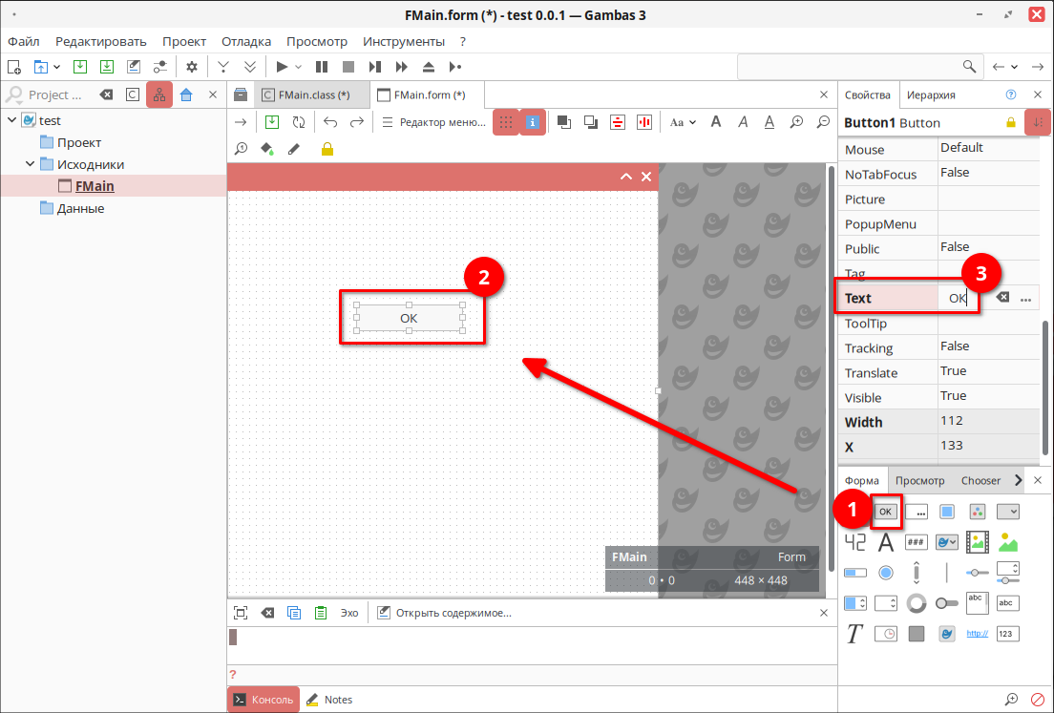
Task: Open project settings gear icon
Action: coord(192,67)
